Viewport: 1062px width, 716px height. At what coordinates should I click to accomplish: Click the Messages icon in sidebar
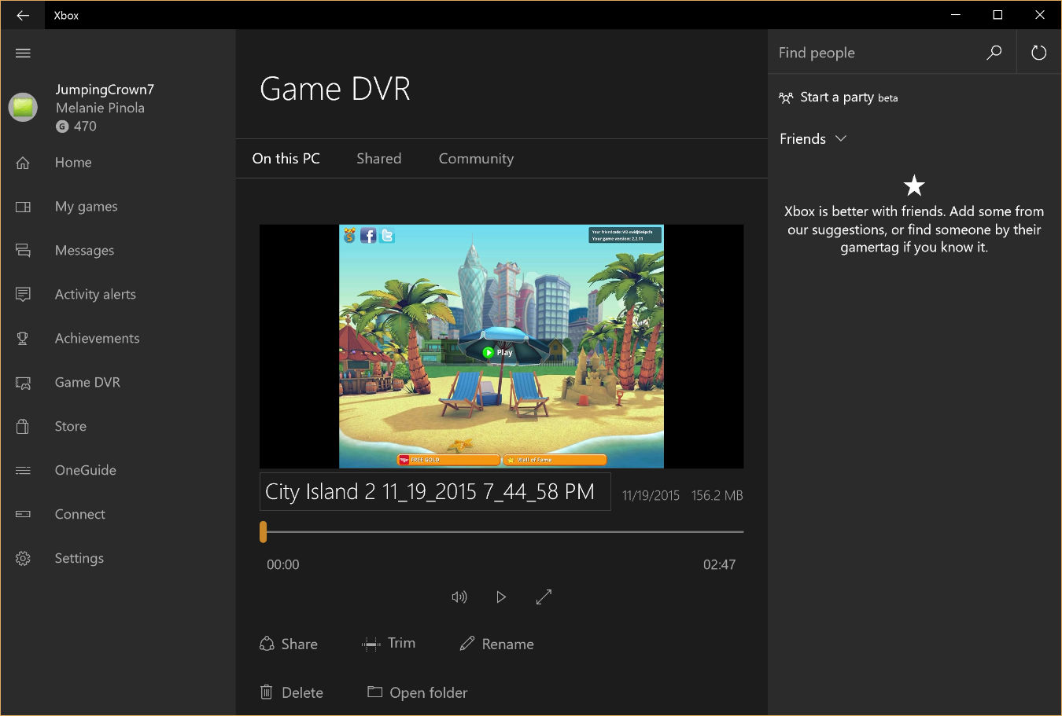(23, 250)
